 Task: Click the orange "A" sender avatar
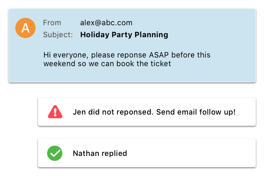click(25, 28)
